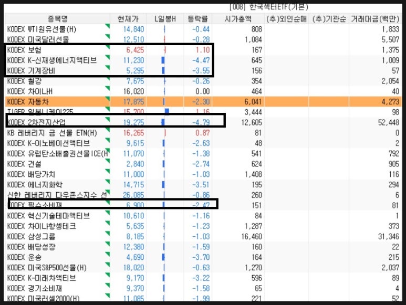Select the KODEX 배당성장 row name
The width and height of the screenshot is (406, 305).
point(31,247)
